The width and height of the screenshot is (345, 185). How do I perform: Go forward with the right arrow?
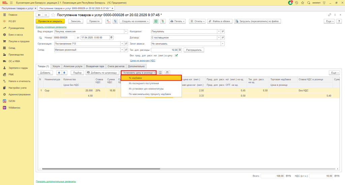click(45, 15)
